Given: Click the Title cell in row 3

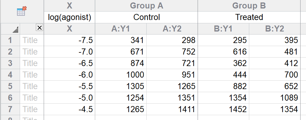Looking at the screenshot, I should [x=32, y=63].
